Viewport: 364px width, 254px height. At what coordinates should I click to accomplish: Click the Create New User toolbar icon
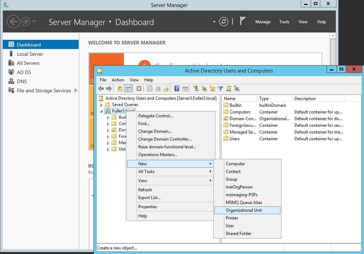[x=196, y=89]
